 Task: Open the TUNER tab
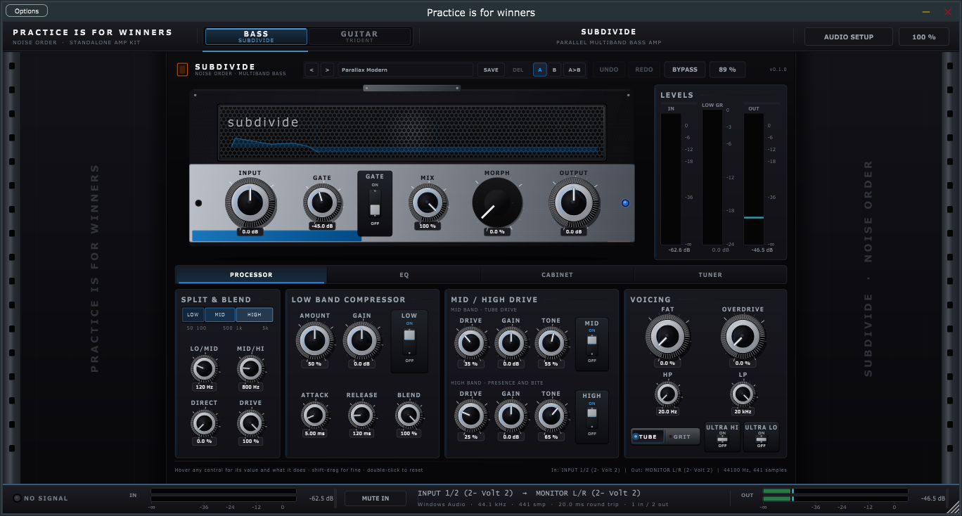(710, 275)
